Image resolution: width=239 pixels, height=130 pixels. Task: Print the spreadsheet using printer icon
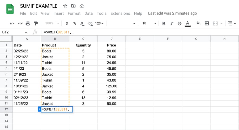[x=28, y=23]
